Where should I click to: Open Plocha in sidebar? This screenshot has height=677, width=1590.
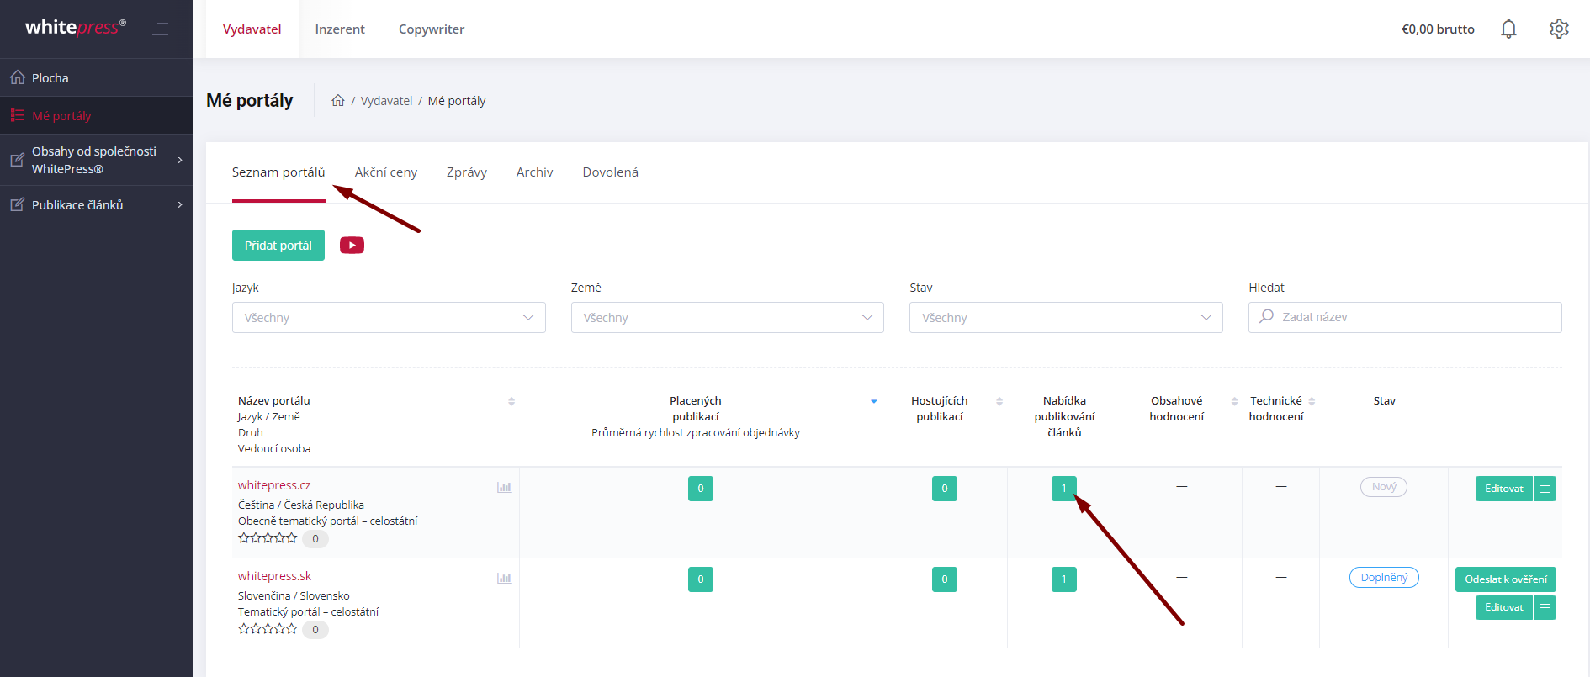pyautogui.click(x=97, y=77)
